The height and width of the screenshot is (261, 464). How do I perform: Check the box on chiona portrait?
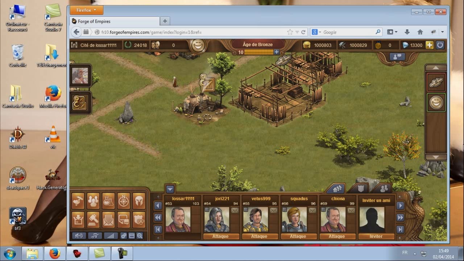(x=323, y=210)
